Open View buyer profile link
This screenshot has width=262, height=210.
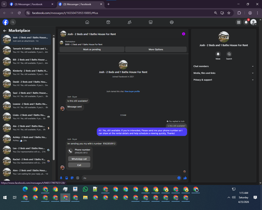tap(132, 91)
